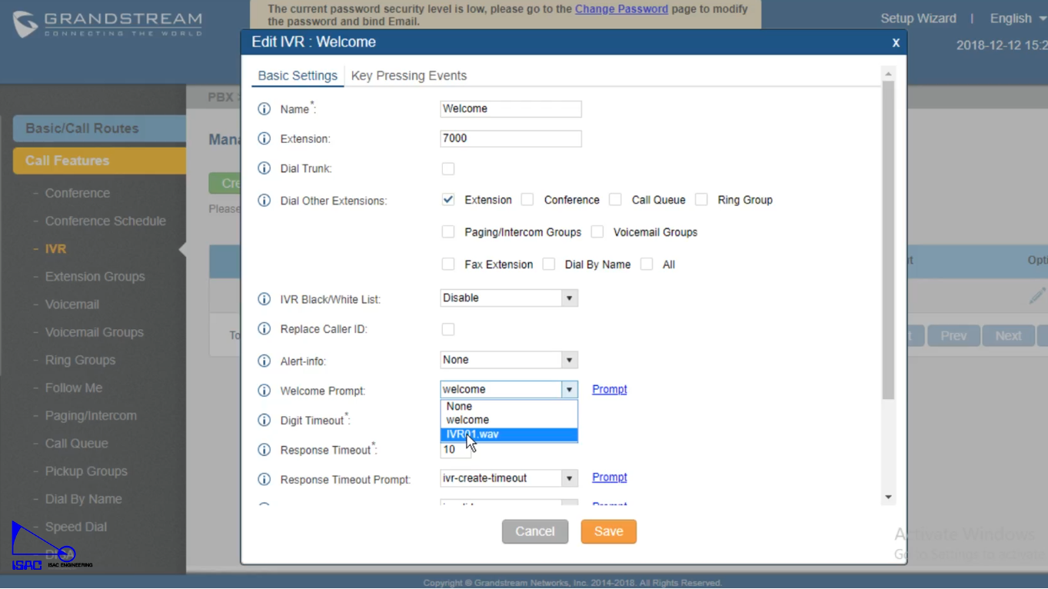Click the Welcome Prompt info icon
This screenshot has width=1048, height=589.
tap(264, 391)
